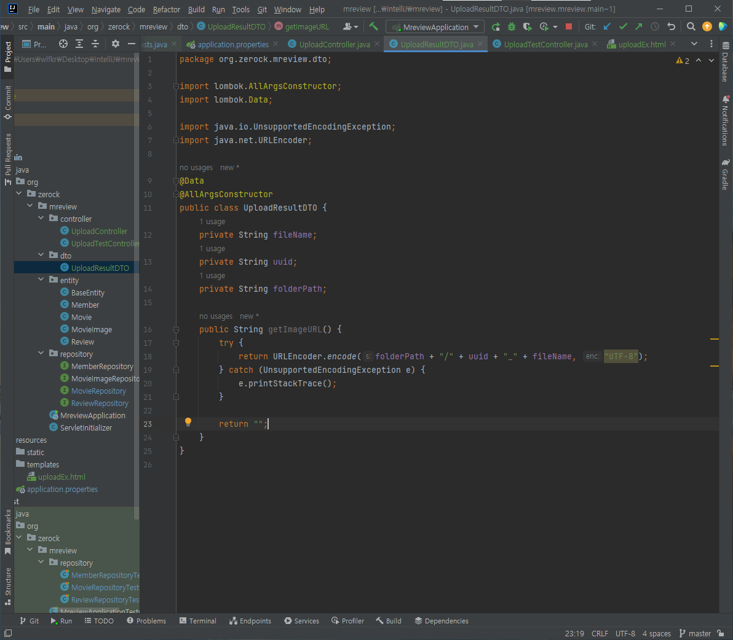Collapse the main zerock folder

pos(19,193)
